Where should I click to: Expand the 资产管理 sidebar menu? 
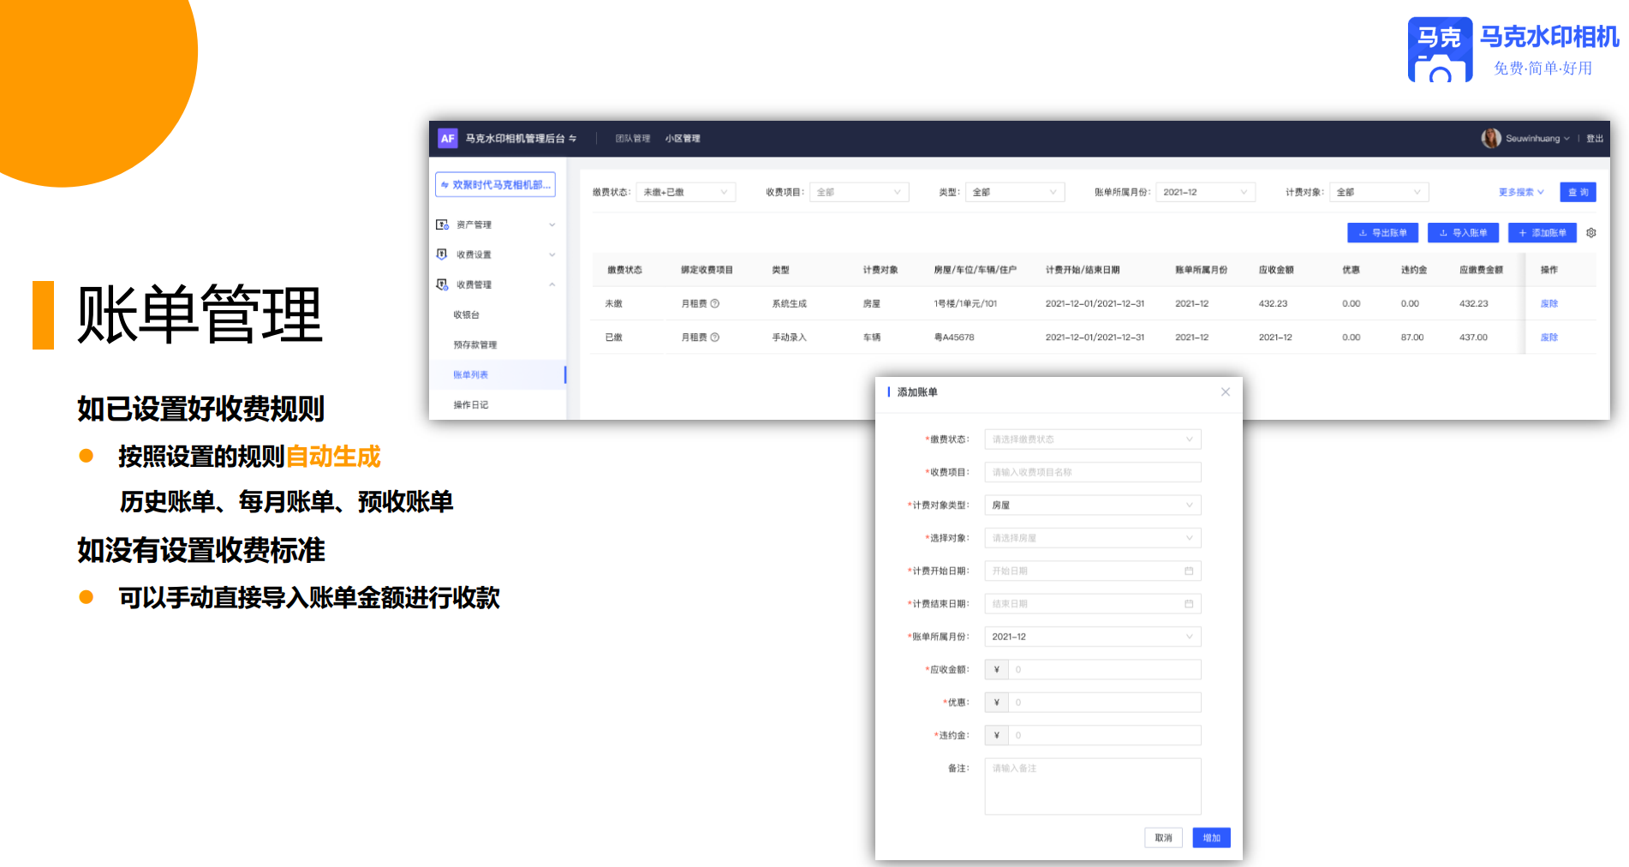552,224
